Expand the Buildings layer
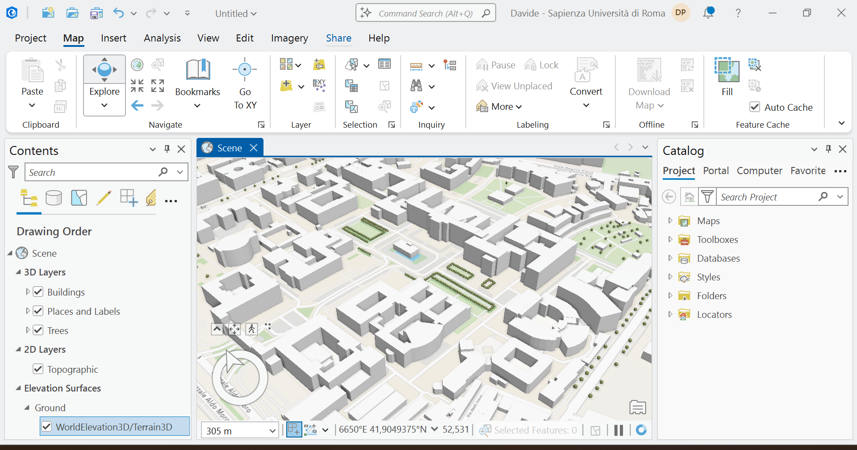 click(x=28, y=292)
